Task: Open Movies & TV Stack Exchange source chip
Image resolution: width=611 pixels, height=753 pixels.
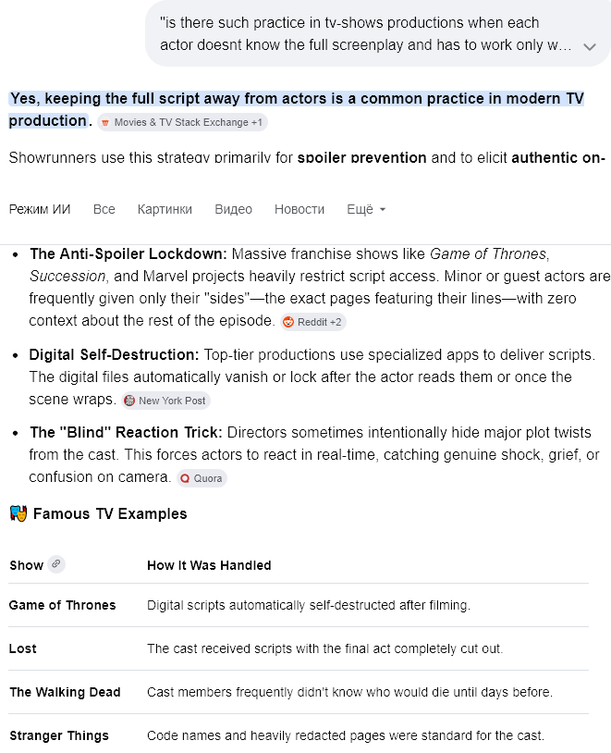Action: tap(182, 122)
